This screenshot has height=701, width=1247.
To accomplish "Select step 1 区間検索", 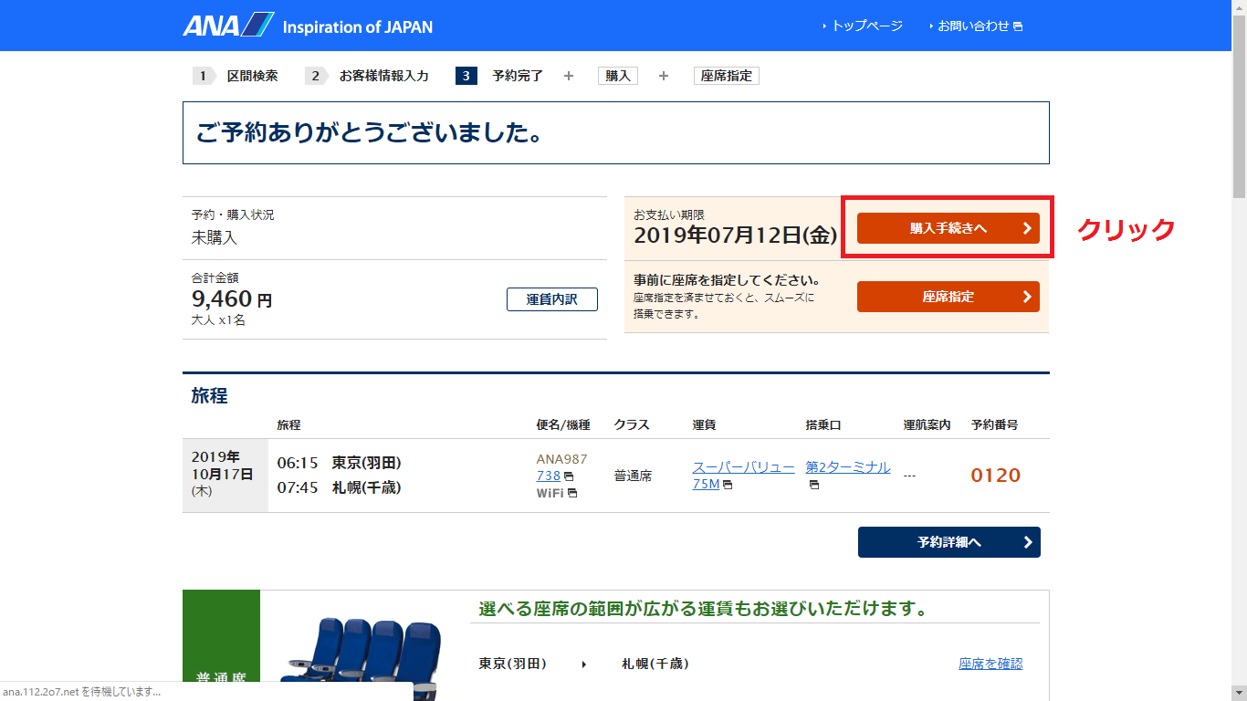I will point(252,76).
